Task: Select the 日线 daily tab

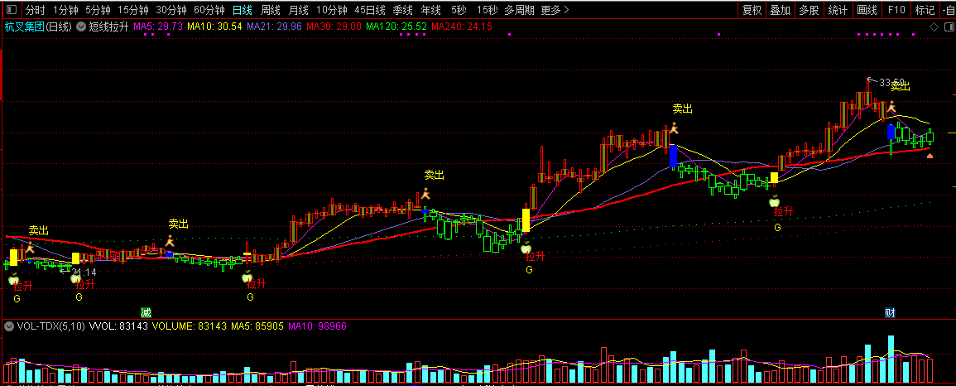Action: click(x=242, y=10)
